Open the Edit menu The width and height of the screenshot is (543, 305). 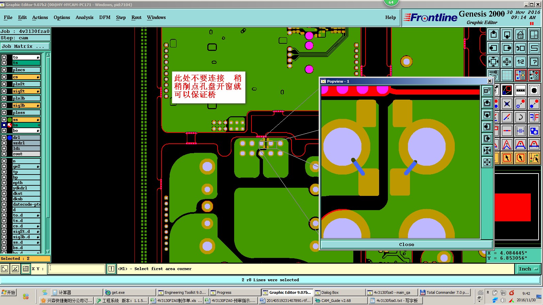pos(22,18)
